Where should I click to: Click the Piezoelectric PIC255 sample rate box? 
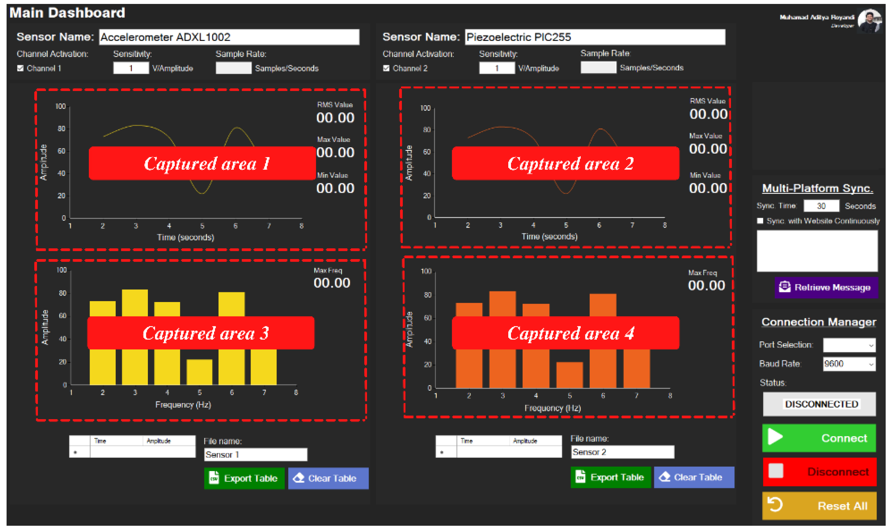pyautogui.click(x=599, y=68)
